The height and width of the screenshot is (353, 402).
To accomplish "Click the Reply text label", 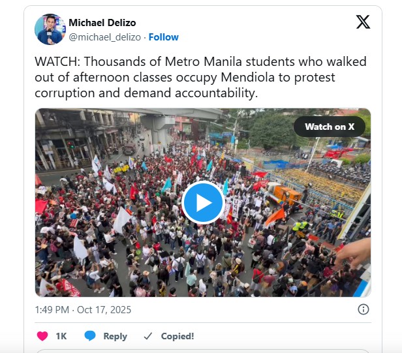I will 115,336.
